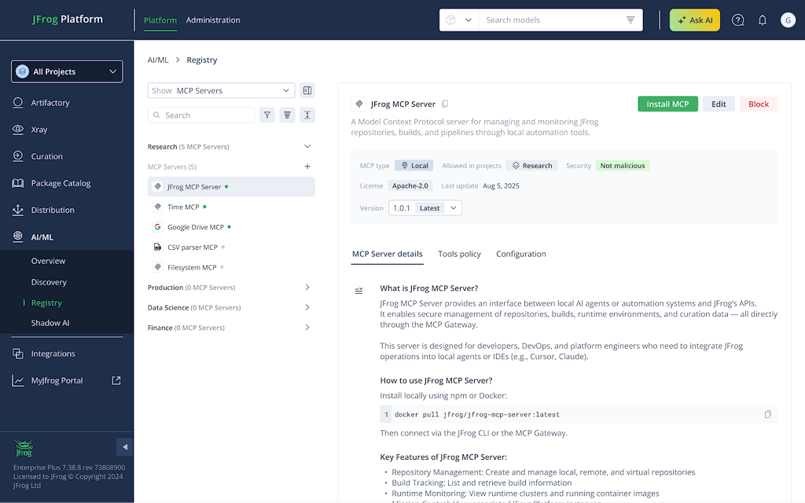The width and height of the screenshot is (805, 503).
Task: Open the help question mark icon
Action: click(x=737, y=20)
